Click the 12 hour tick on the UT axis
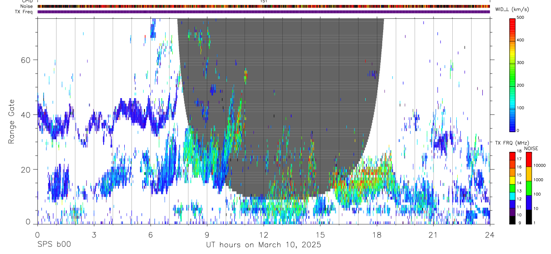Viewport: 551px width, 254px height. (264, 235)
